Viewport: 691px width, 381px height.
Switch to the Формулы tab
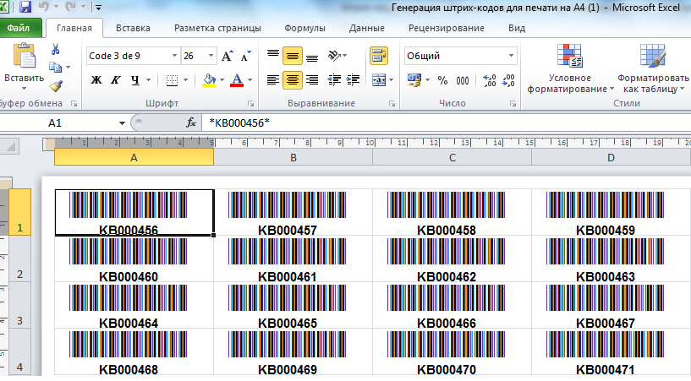point(305,28)
